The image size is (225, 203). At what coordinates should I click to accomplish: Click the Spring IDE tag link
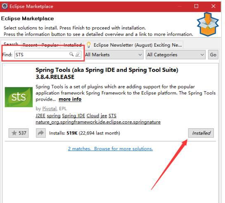coord(73,116)
